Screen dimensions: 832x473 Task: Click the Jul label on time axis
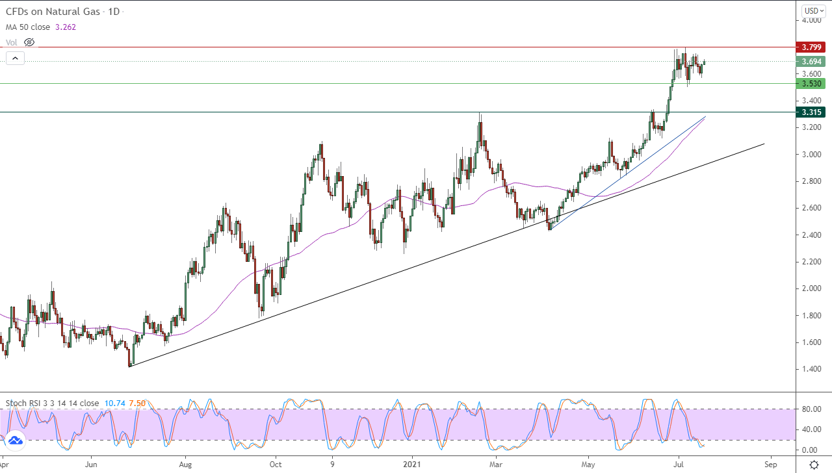677,465
